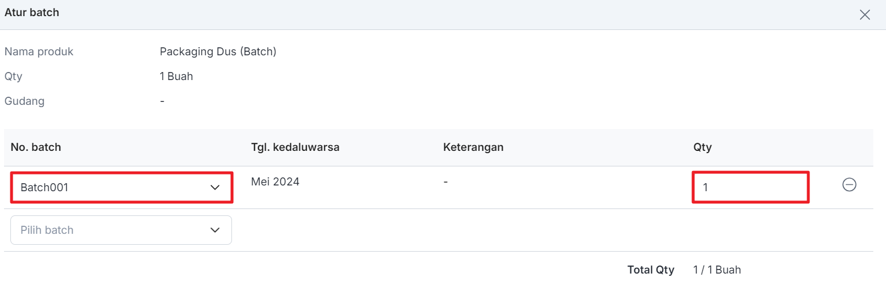Viewport: 886px width, 296px height.
Task: Select the Mei 2024 expiry date cell
Action: point(275,182)
